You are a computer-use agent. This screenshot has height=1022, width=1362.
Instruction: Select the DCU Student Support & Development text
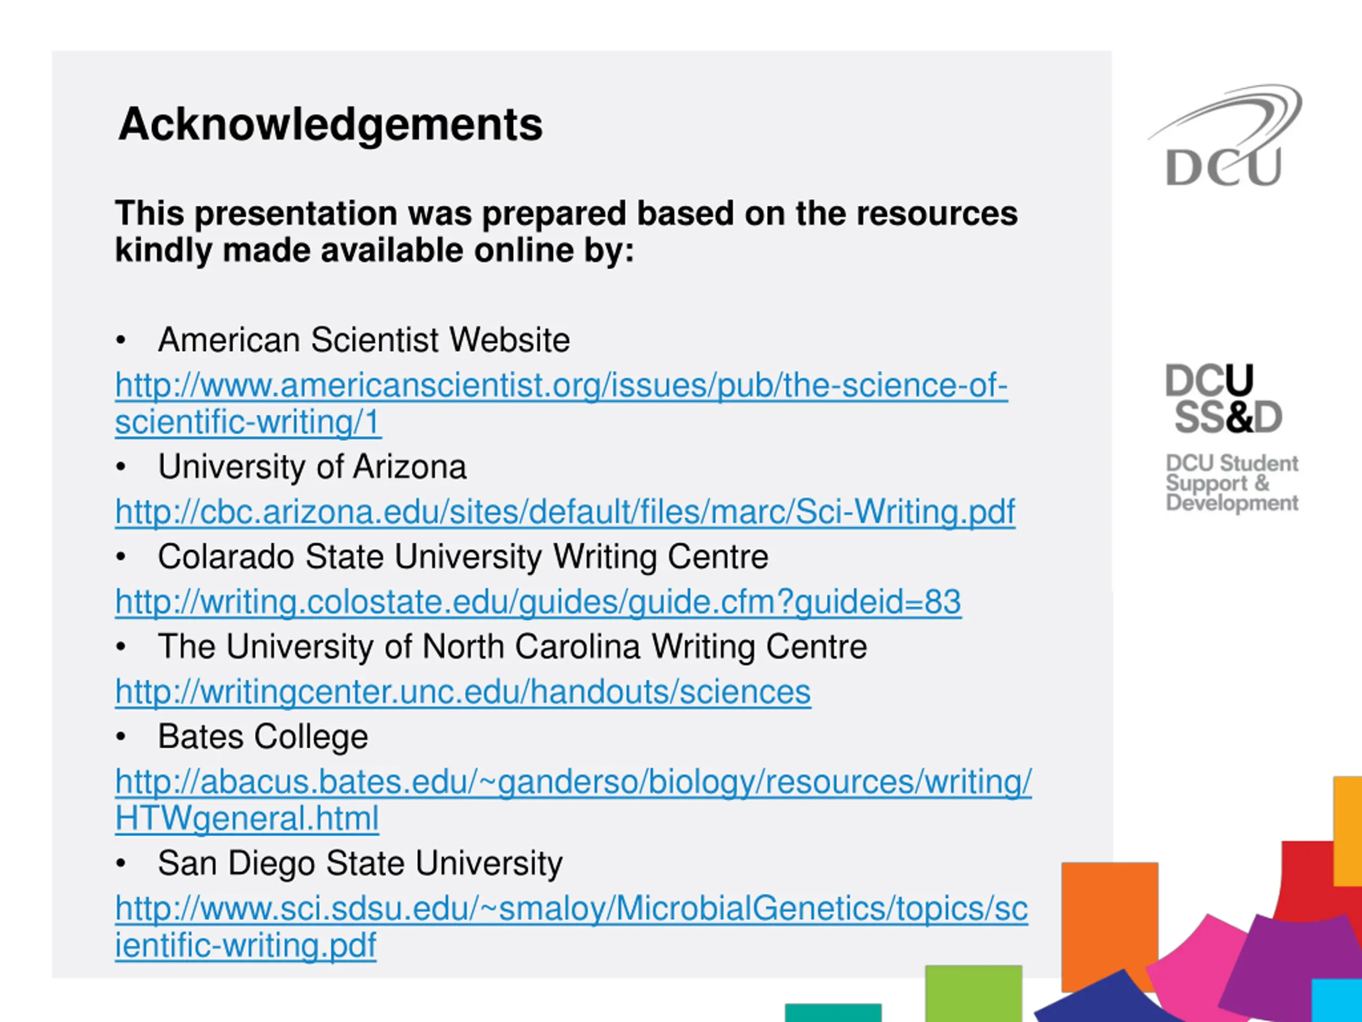point(1232,483)
